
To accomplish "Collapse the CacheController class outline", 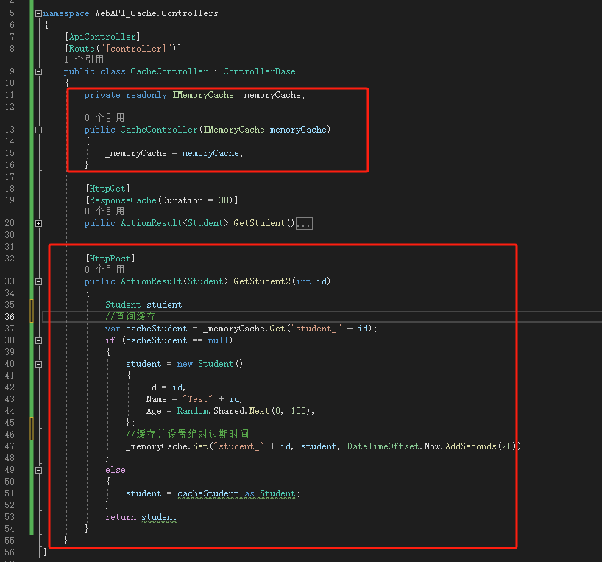I will pos(38,71).
